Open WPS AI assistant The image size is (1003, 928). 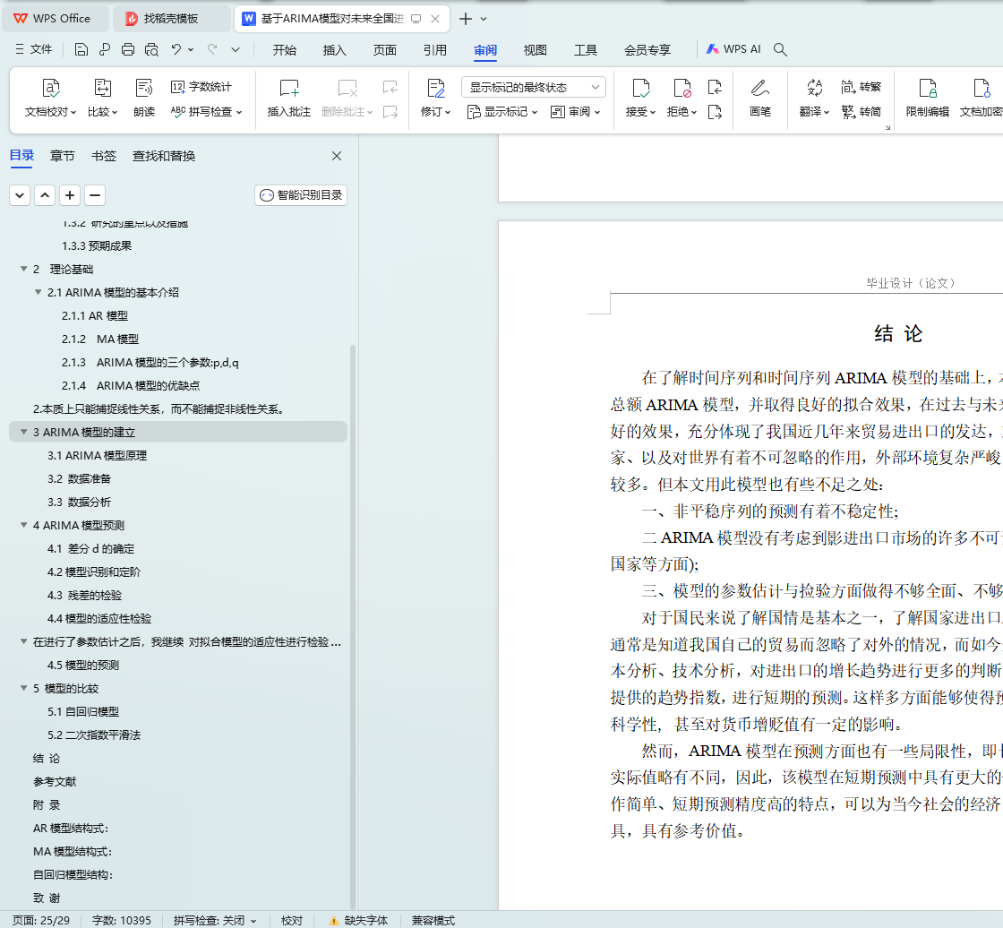[733, 49]
